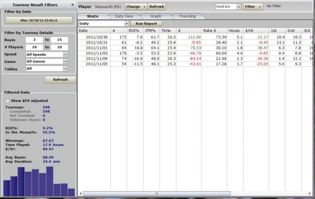Edit the minimum Buyin field

(x=35, y=40)
